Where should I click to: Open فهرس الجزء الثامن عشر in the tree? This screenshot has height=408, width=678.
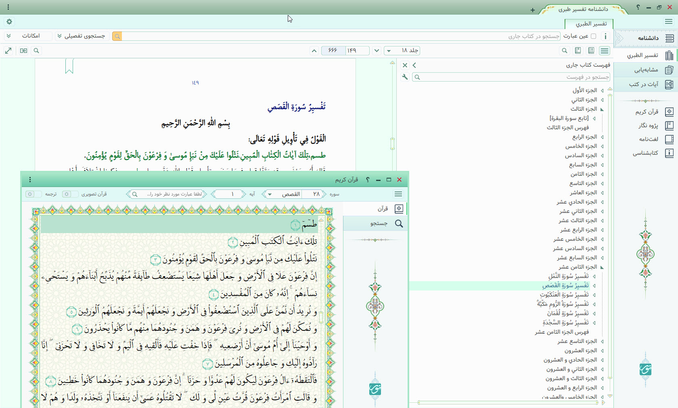coord(562,332)
